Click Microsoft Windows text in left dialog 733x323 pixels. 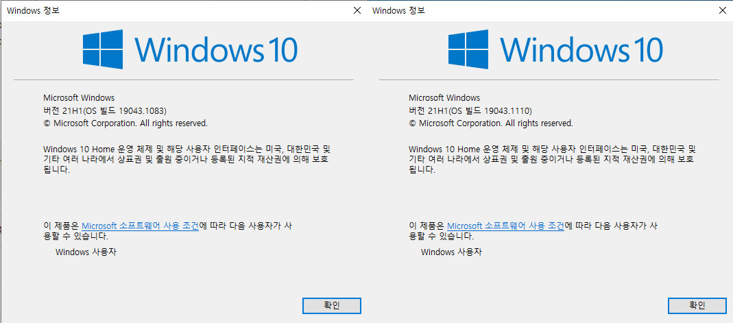coord(79,97)
